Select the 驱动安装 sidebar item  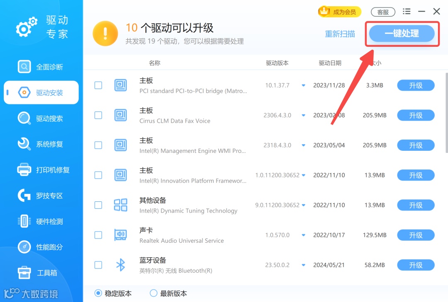pos(41,92)
